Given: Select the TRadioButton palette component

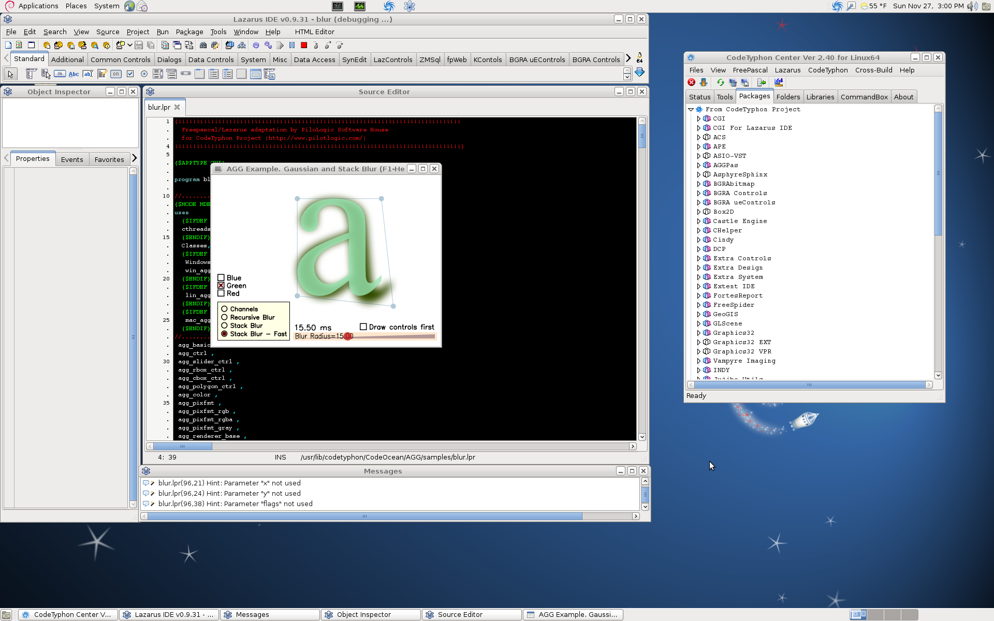Looking at the screenshot, I should [144, 74].
